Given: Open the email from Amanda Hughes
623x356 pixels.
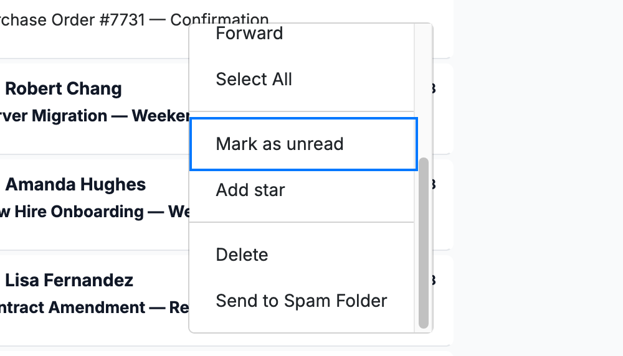Looking at the screenshot, I should pyautogui.click(x=75, y=185).
